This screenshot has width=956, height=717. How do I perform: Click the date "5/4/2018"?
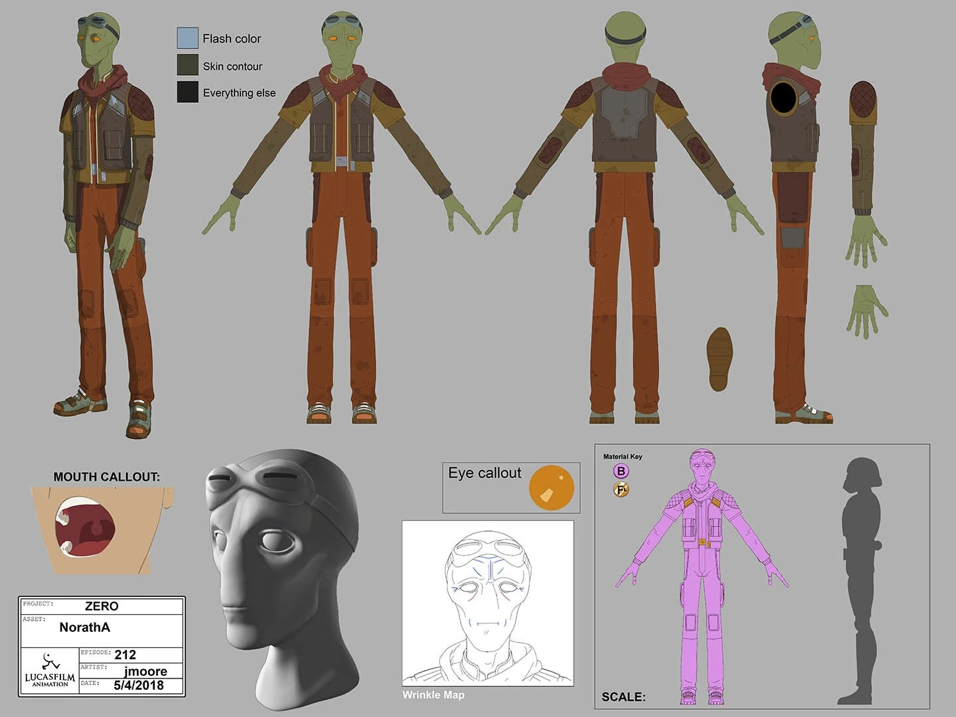click(x=139, y=685)
